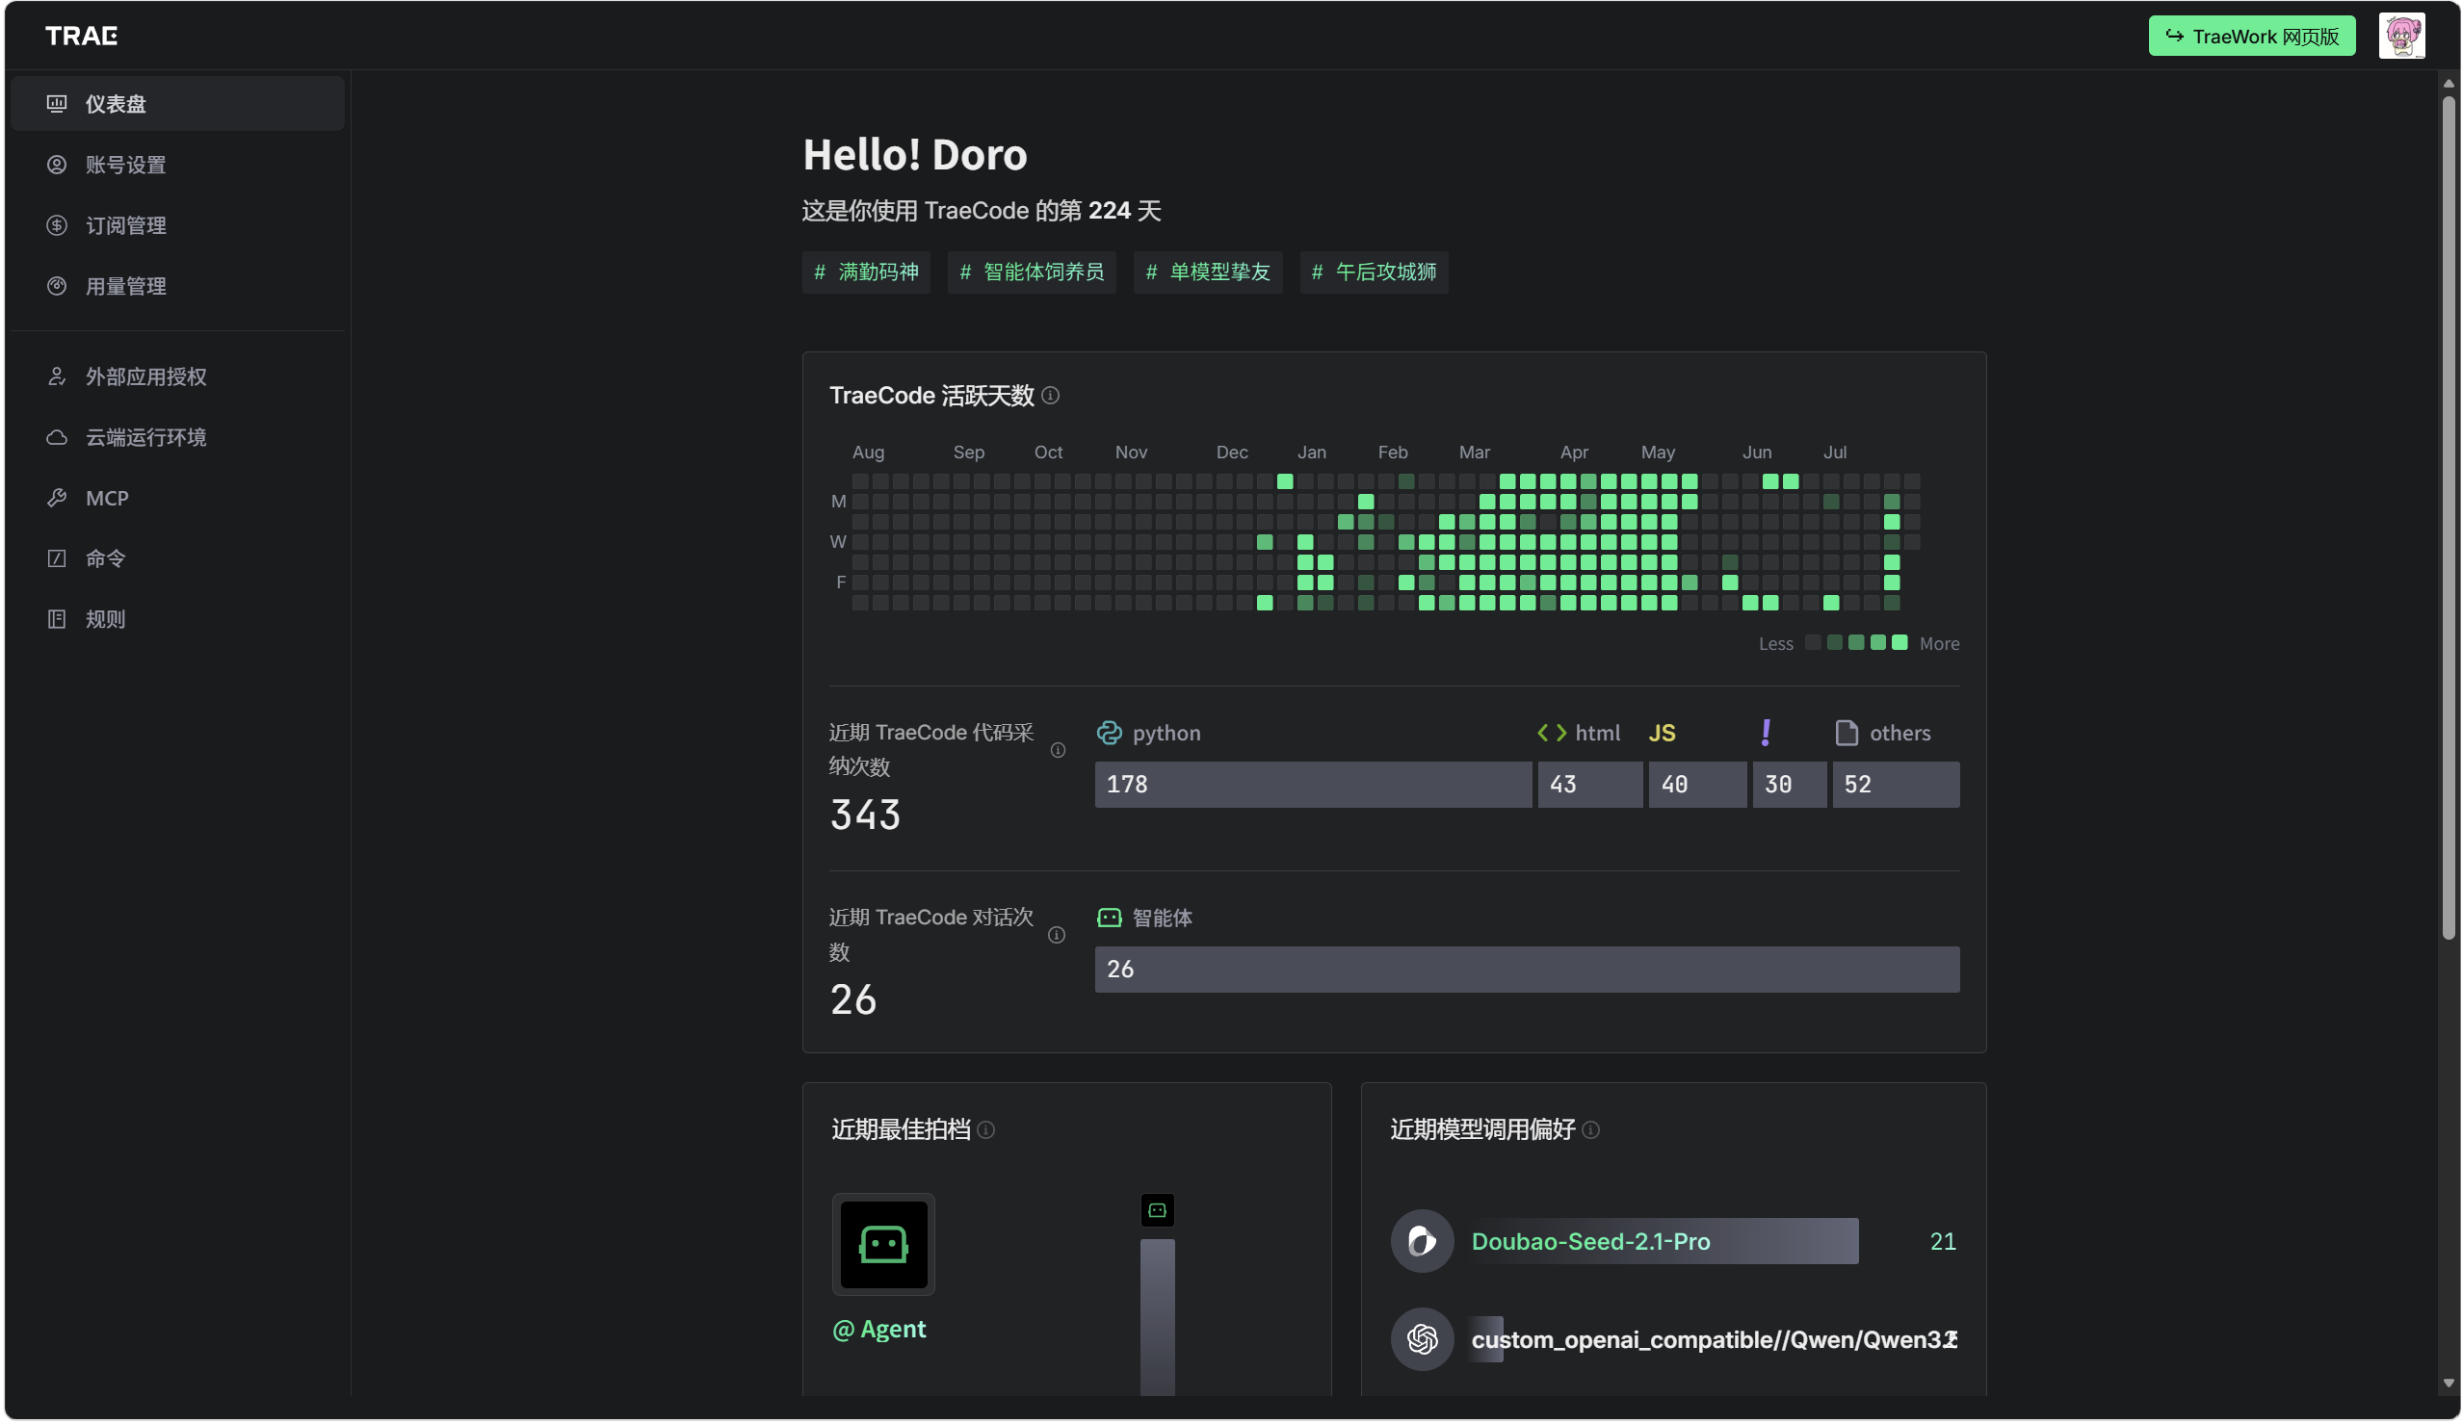Click the TRAE logo
2463x1424 pixels.
[x=81, y=37]
